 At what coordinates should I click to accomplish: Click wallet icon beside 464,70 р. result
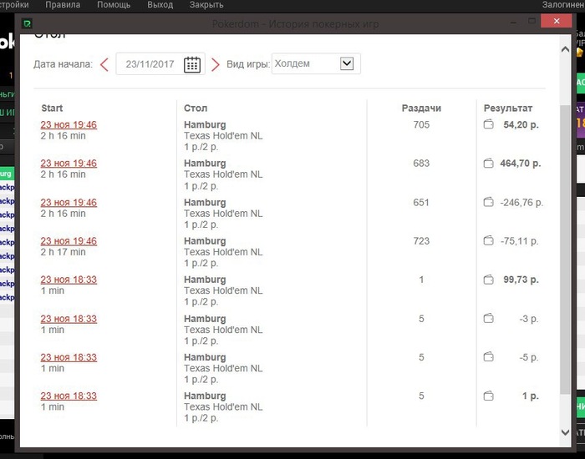pyautogui.click(x=488, y=163)
